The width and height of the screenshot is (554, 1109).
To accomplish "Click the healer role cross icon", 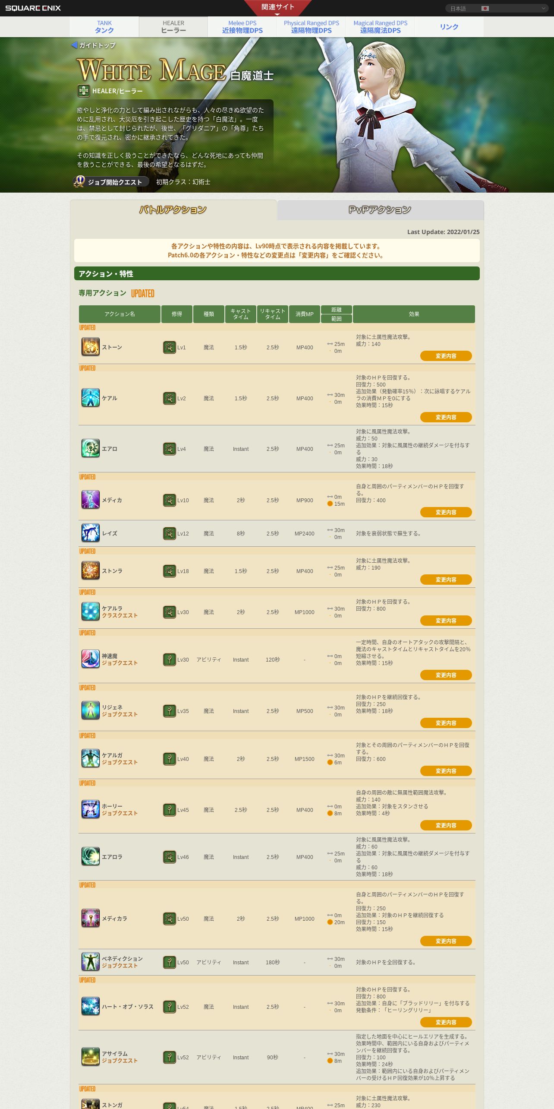I will click(83, 91).
